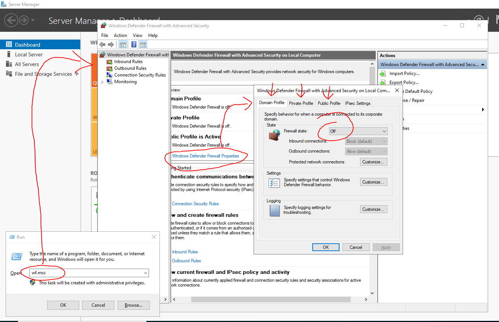Click Browse... in Run dialog
The width and height of the screenshot is (499, 322).
(x=134, y=305)
